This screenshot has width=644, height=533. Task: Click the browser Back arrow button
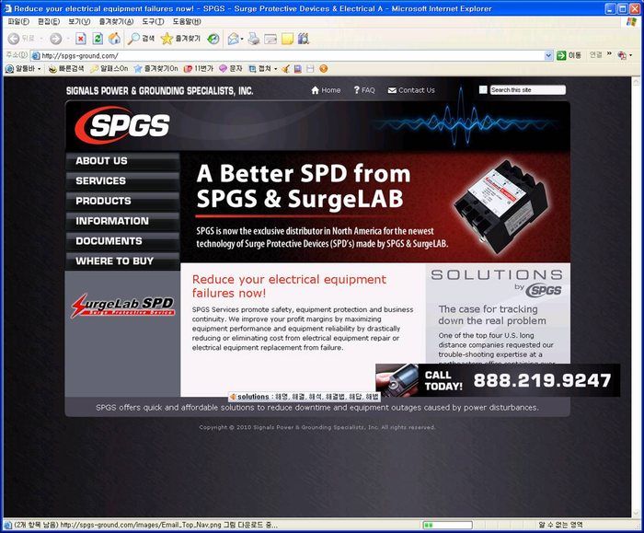(14, 39)
